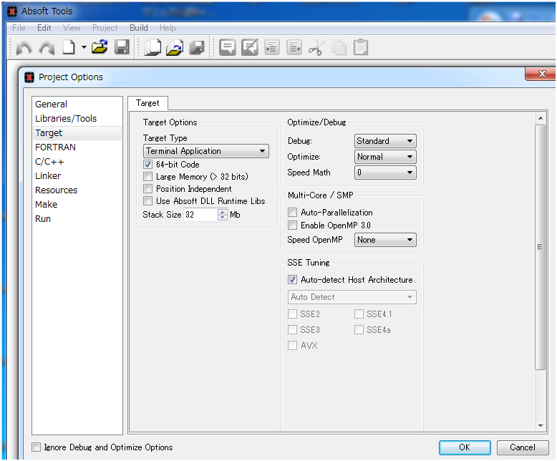557x461 pixels.
Task: Select Run category
Action: click(x=77, y=219)
